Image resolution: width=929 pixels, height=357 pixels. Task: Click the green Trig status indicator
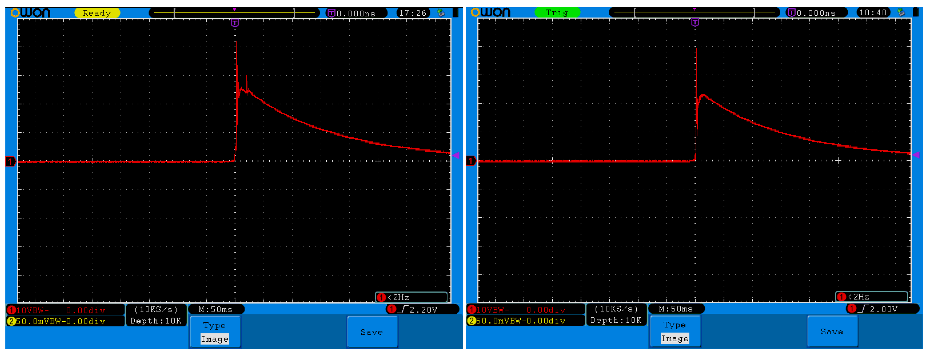click(x=557, y=13)
